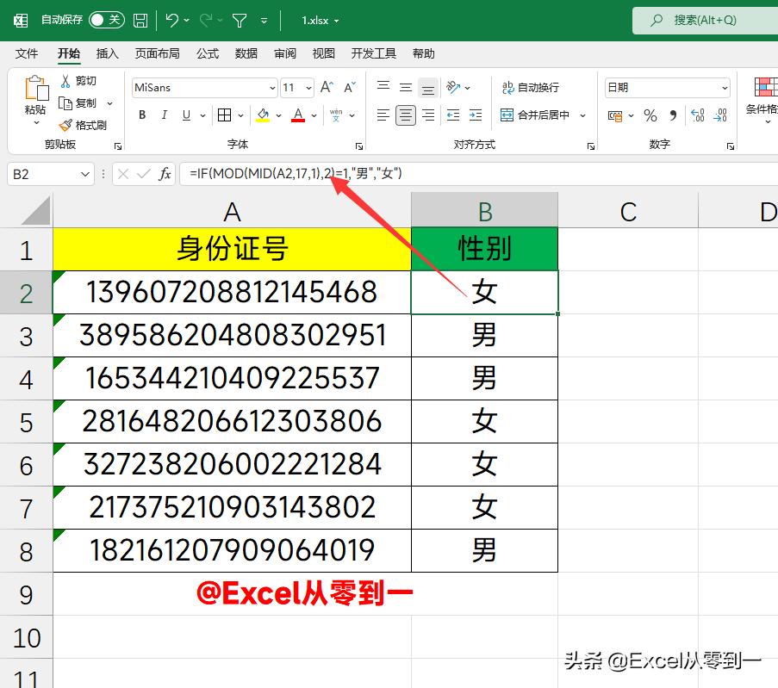The height and width of the screenshot is (688, 778).
Task: Click the Save icon
Action: [x=140, y=20]
